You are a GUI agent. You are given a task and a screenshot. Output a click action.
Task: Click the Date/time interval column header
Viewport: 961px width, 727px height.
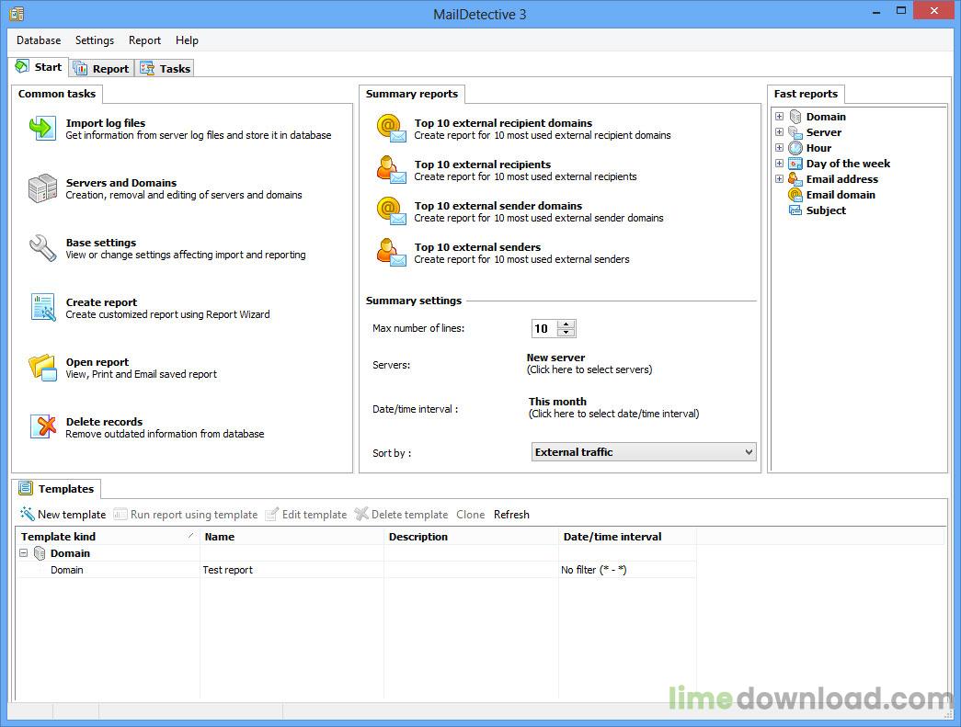pos(627,537)
